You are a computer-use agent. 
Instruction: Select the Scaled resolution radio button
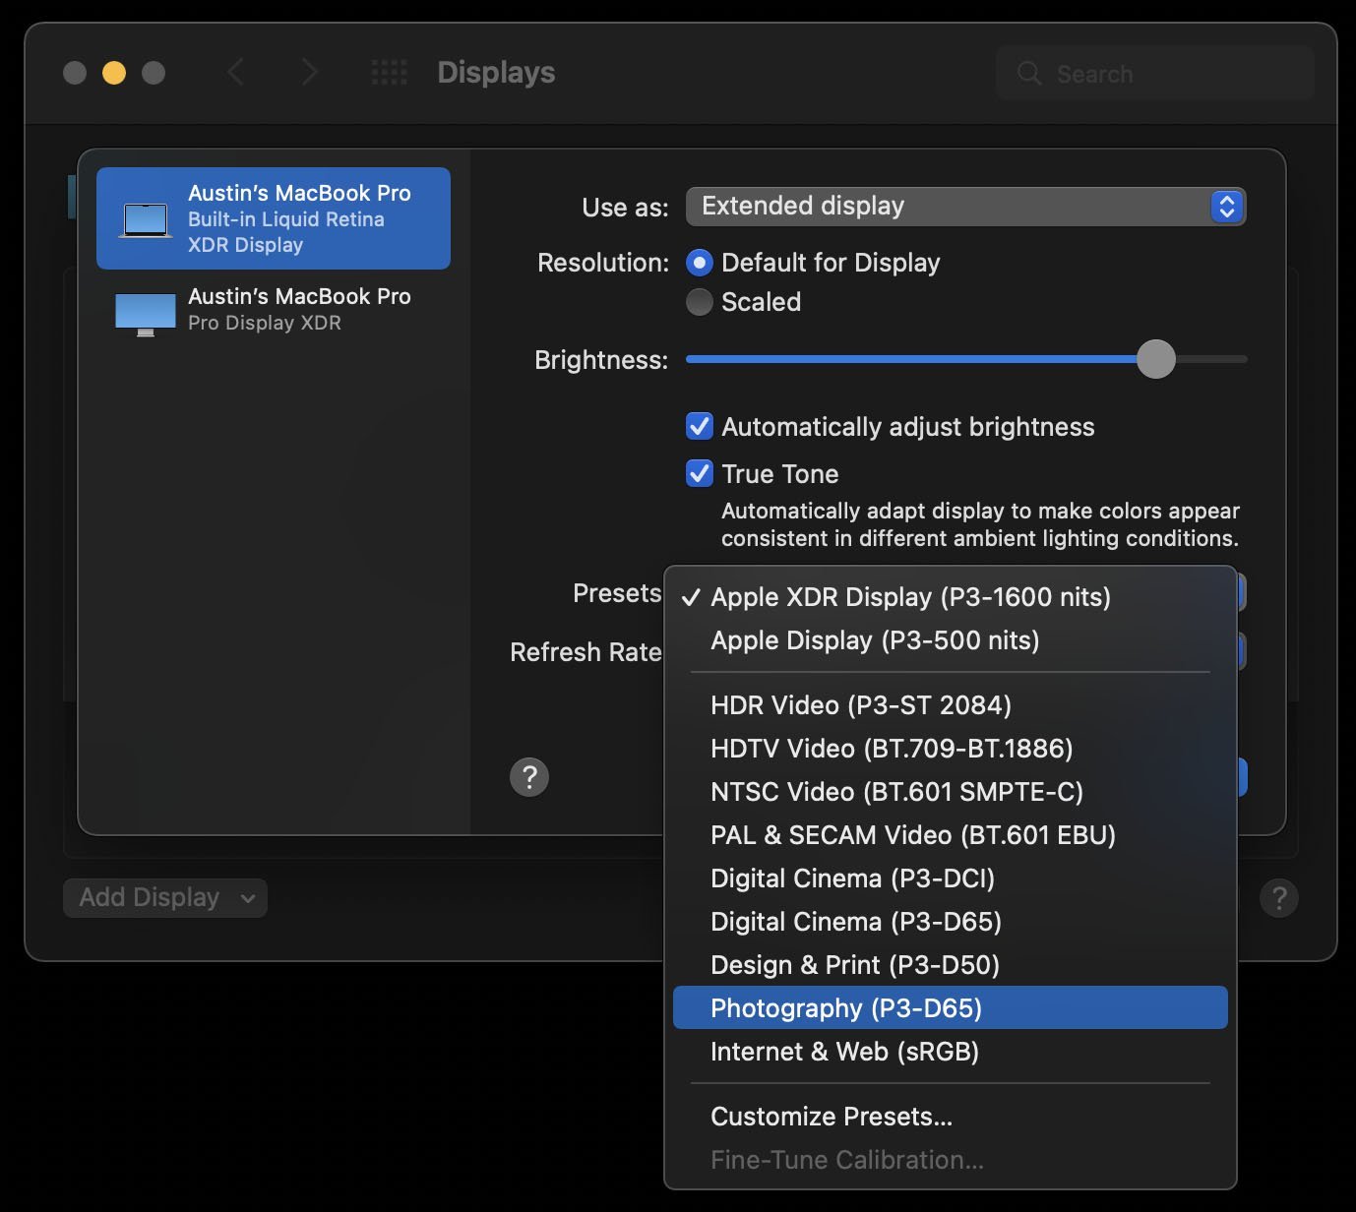pos(699,302)
